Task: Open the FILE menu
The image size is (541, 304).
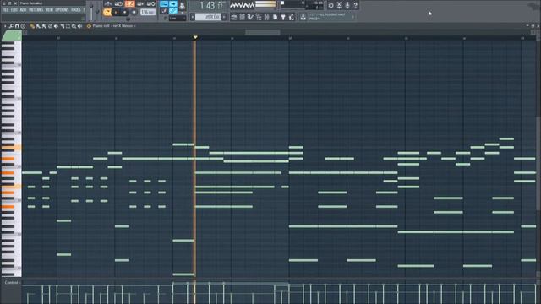Action: 5,10
